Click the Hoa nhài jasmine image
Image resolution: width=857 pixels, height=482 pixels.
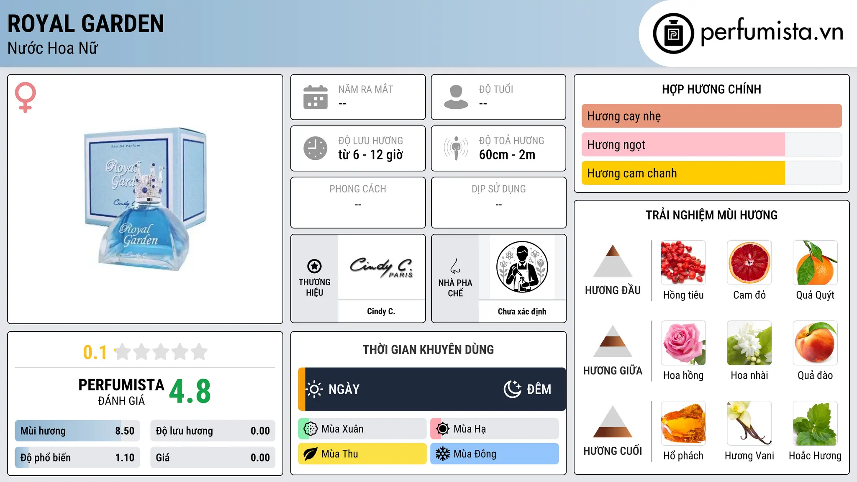pyautogui.click(x=749, y=343)
